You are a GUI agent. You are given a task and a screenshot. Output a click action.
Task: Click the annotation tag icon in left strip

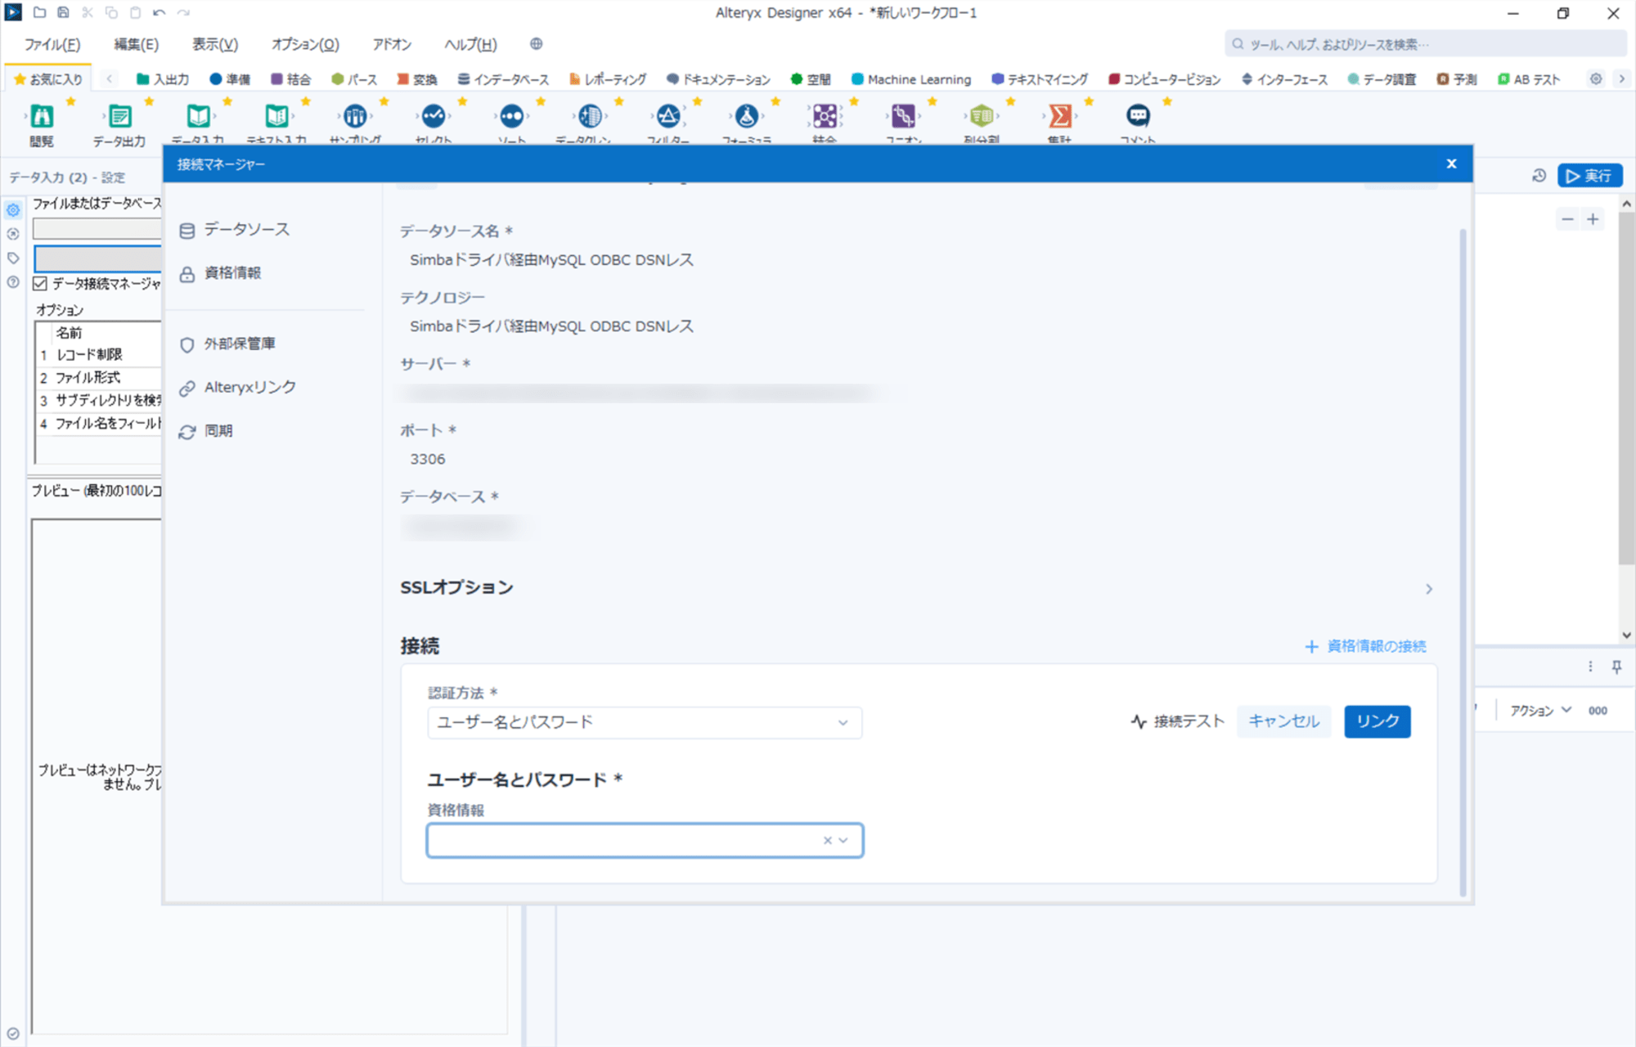coord(13,258)
